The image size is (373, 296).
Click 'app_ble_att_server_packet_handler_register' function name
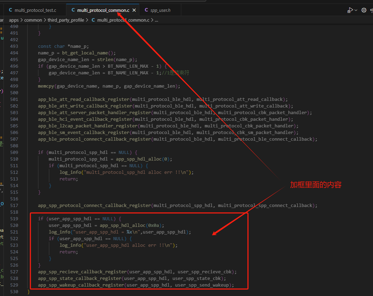94,113
